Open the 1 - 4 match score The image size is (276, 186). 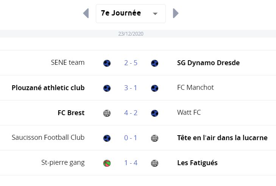131,163
